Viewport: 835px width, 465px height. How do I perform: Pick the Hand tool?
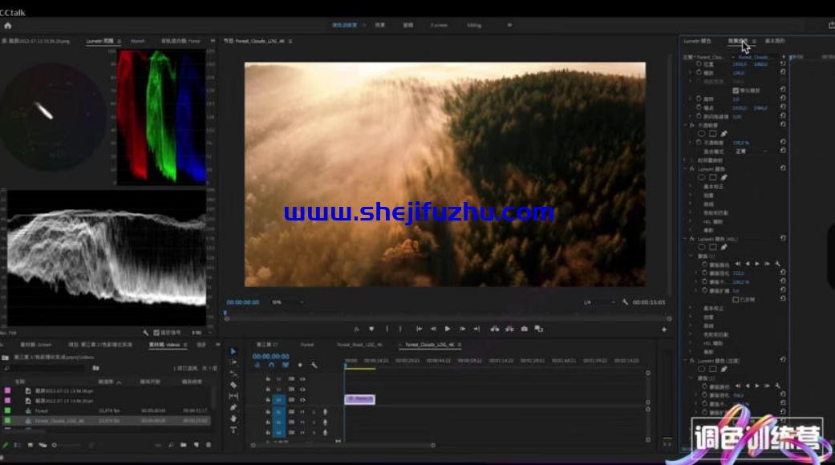(233, 418)
